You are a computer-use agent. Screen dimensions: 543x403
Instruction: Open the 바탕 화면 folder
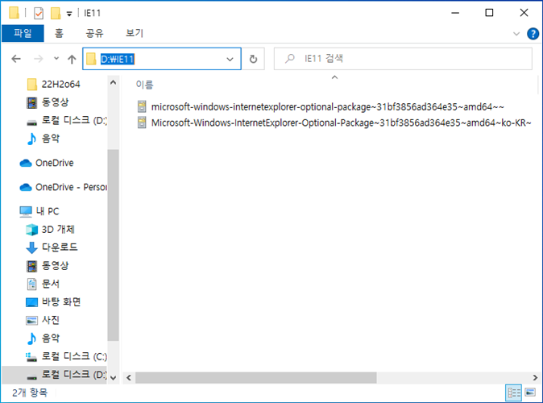pyautogui.click(x=53, y=301)
